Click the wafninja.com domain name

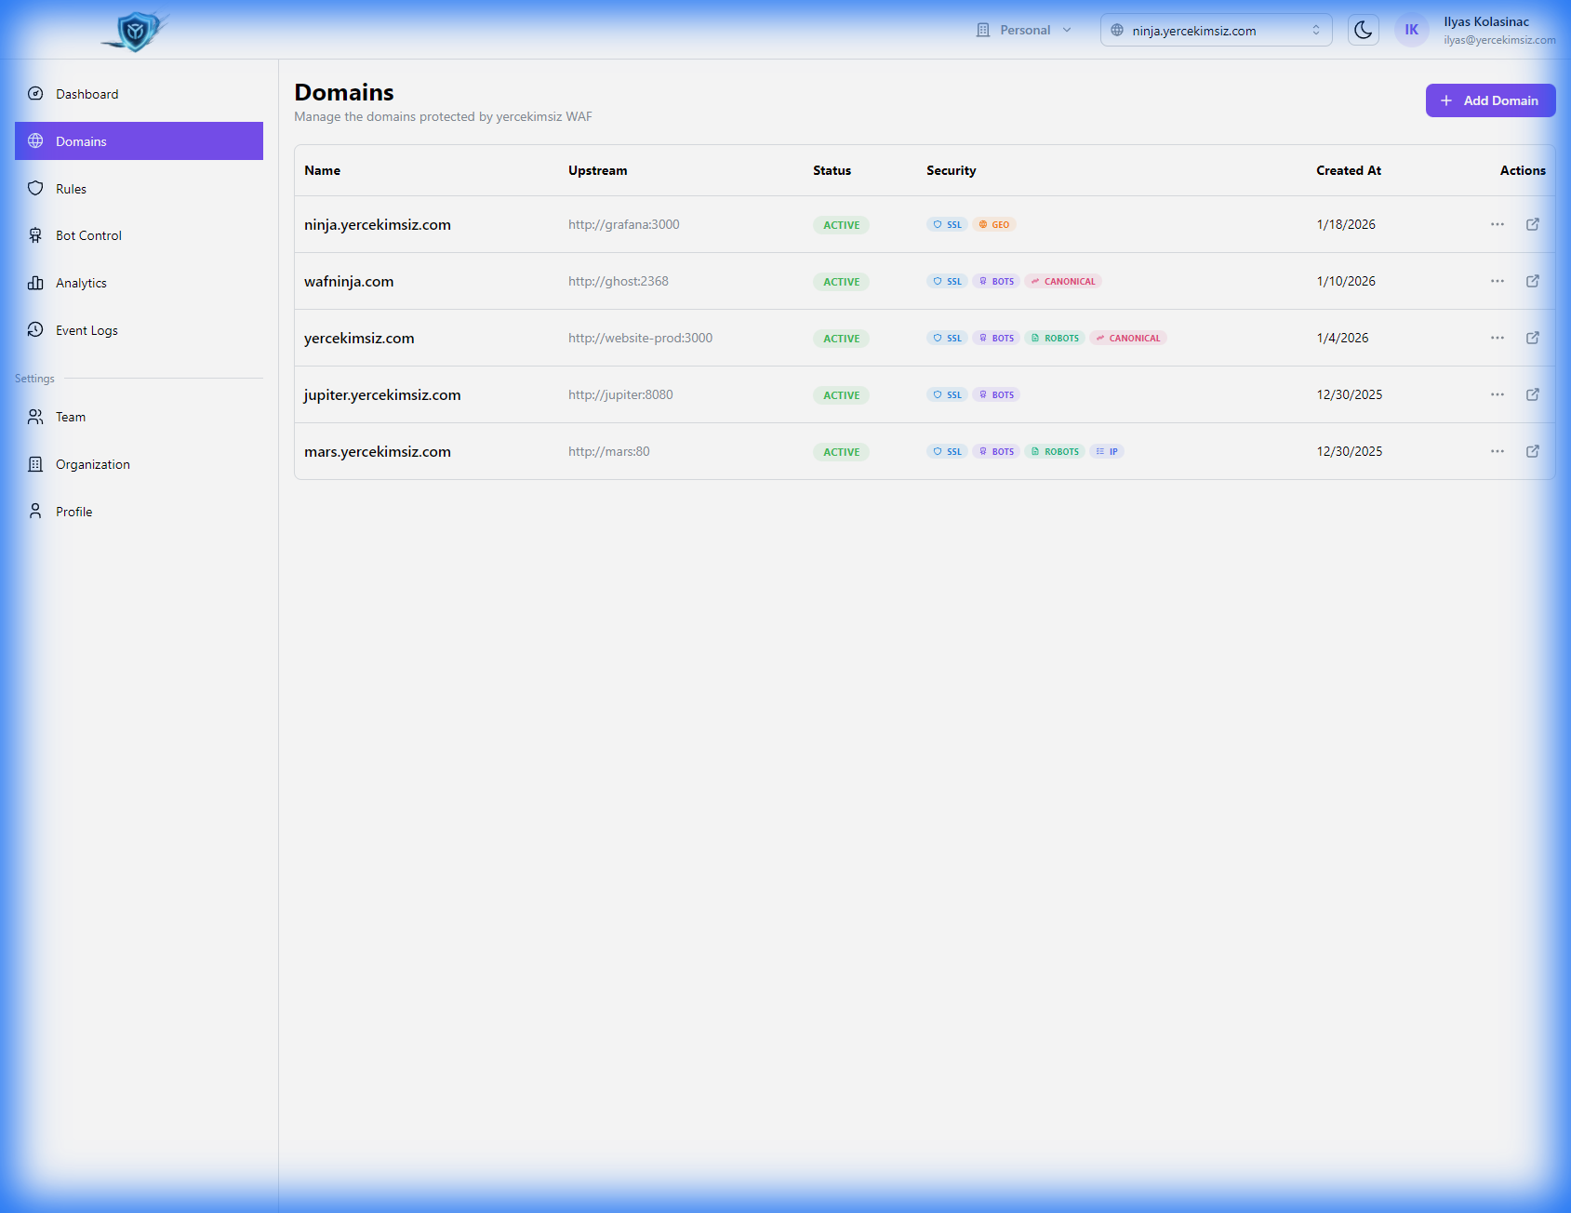pyautogui.click(x=349, y=281)
